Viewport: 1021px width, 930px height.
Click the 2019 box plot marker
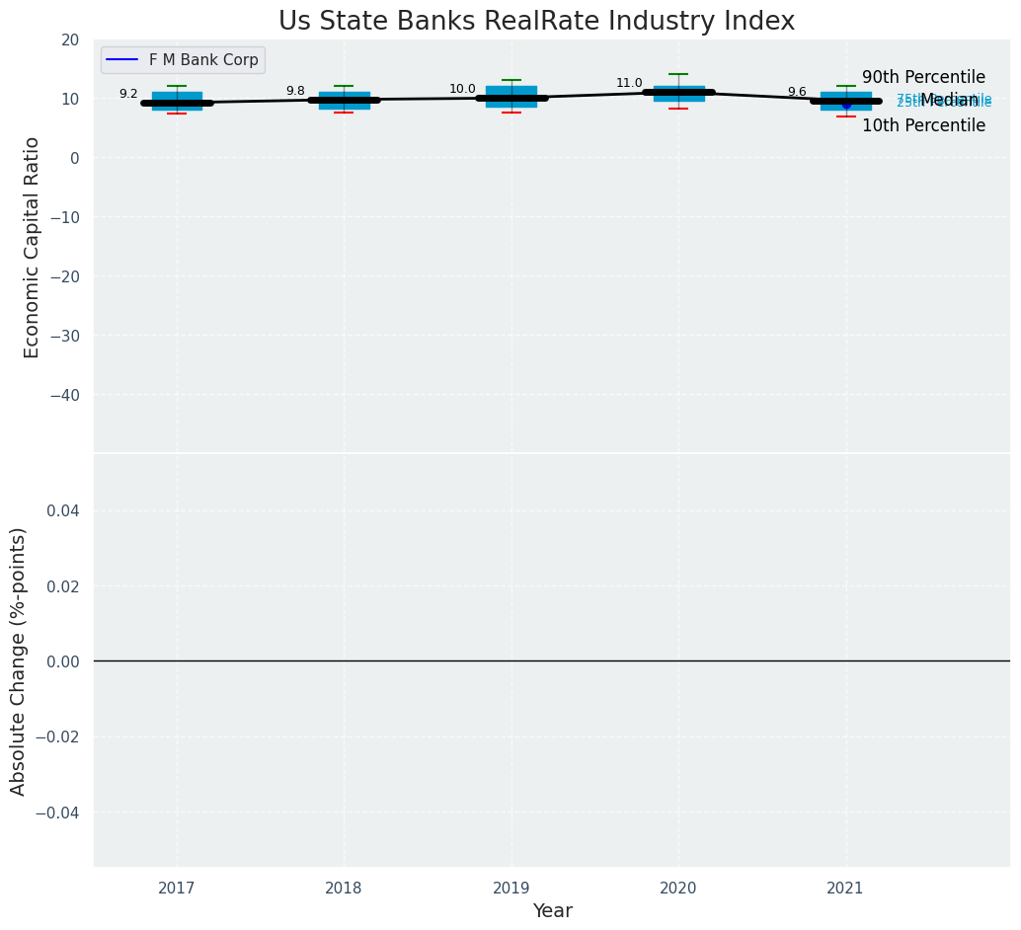point(511,97)
